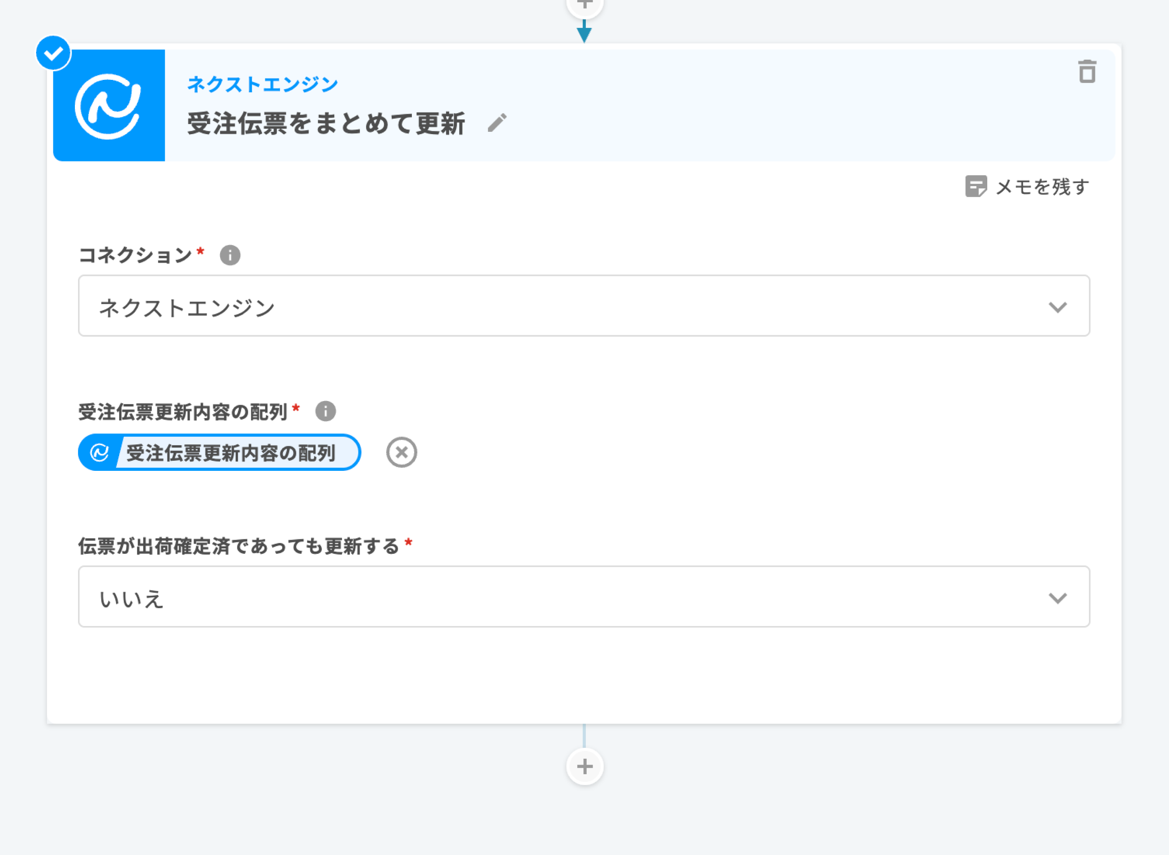Click the blue checkmark status badge
The height and width of the screenshot is (855, 1169).
click(x=53, y=53)
